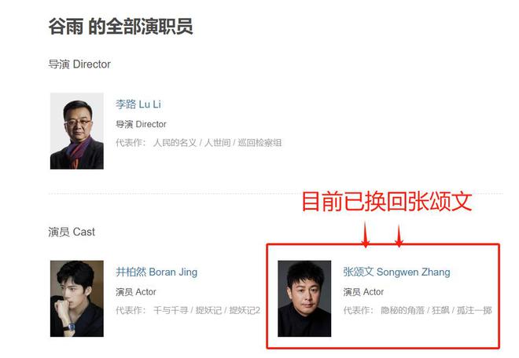Click the 隐秘的角落 representative work
Image resolution: width=519 pixels, height=358 pixels.
coord(403,310)
